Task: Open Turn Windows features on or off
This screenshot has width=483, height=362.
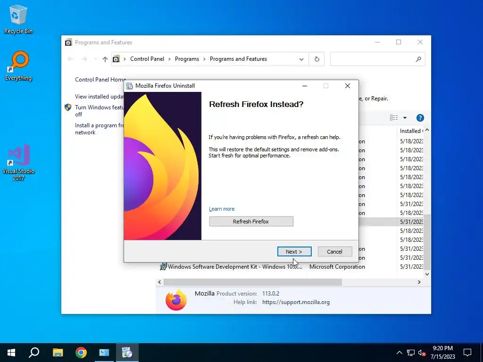Action: [100, 111]
